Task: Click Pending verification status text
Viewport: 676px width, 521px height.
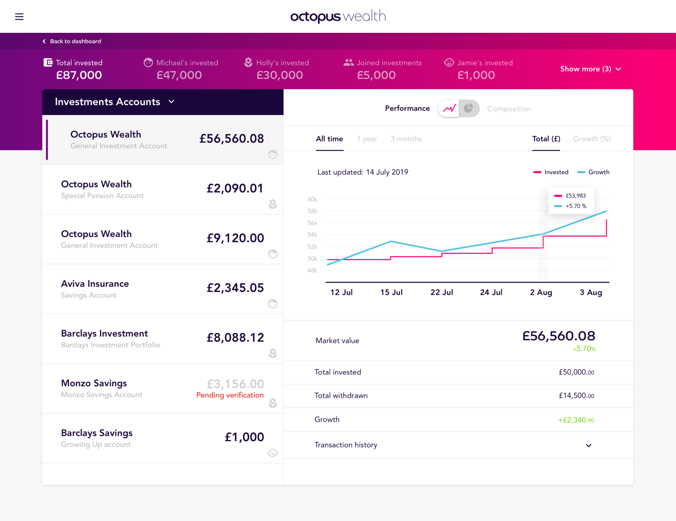Action: pyautogui.click(x=230, y=395)
